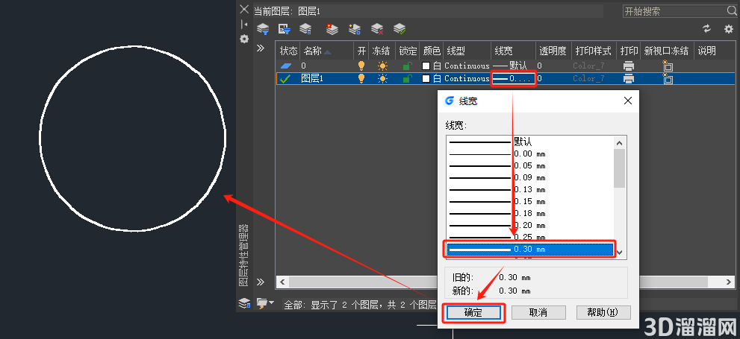Click the 打印样式 column header
This screenshot has height=339, width=740.
pyautogui.click(x=593, y=51)
